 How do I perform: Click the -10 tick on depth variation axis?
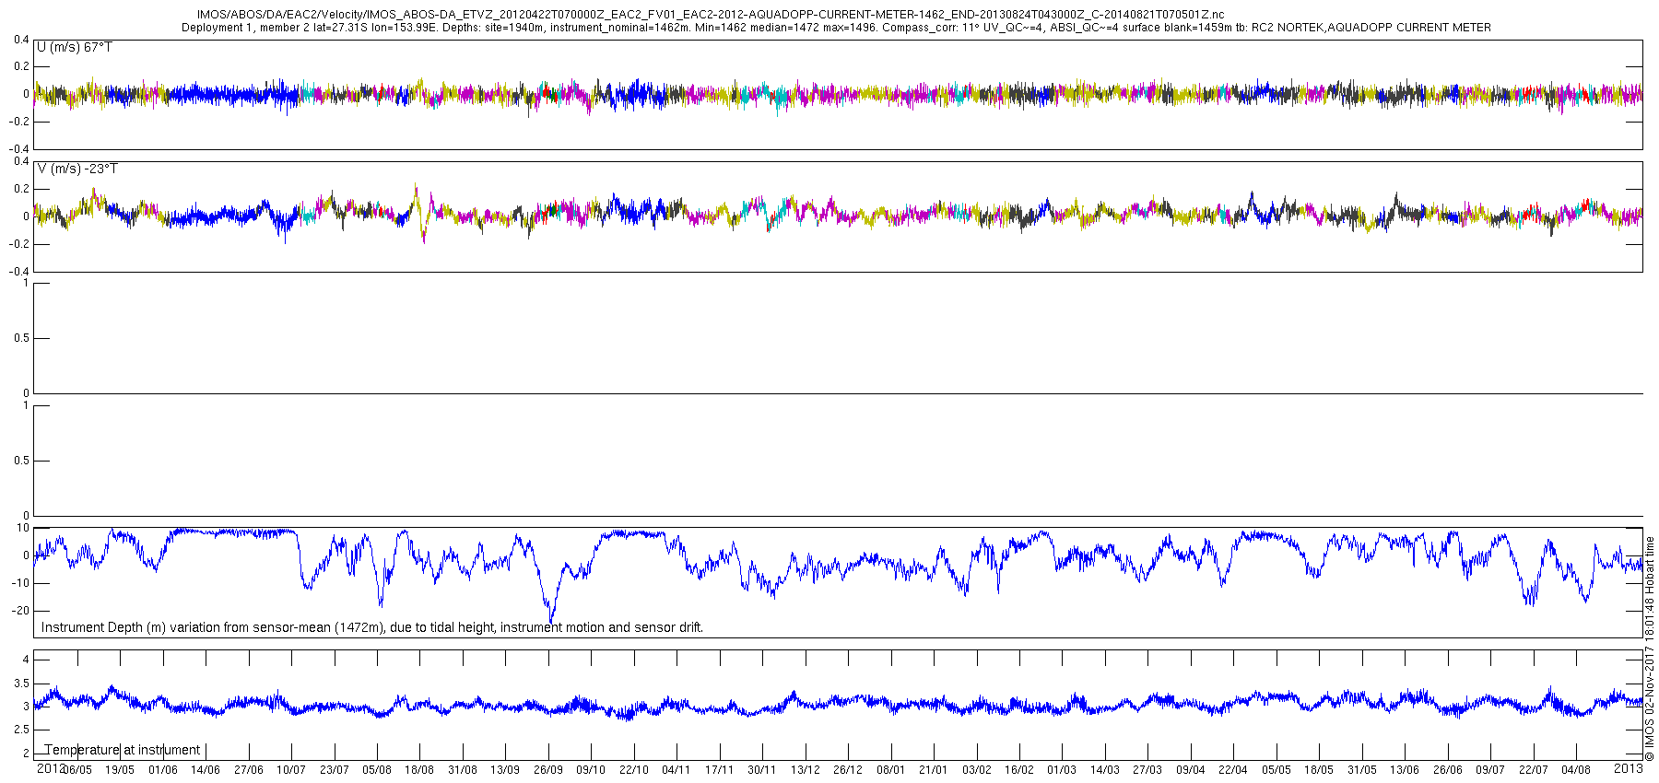pos(19,583)
